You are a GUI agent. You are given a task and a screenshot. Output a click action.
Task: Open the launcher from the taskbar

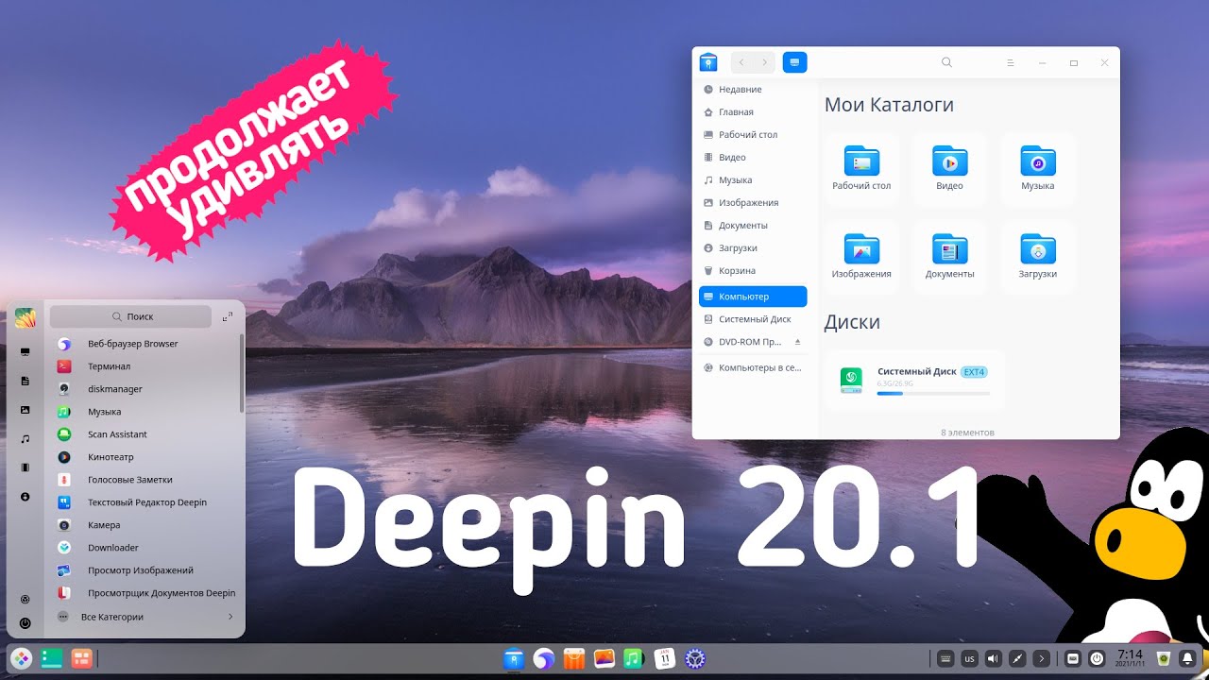tap(21, 658)
